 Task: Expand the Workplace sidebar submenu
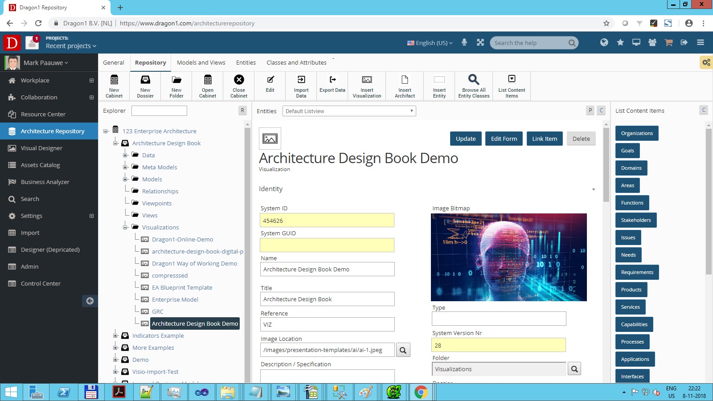[x=91, y=81]
